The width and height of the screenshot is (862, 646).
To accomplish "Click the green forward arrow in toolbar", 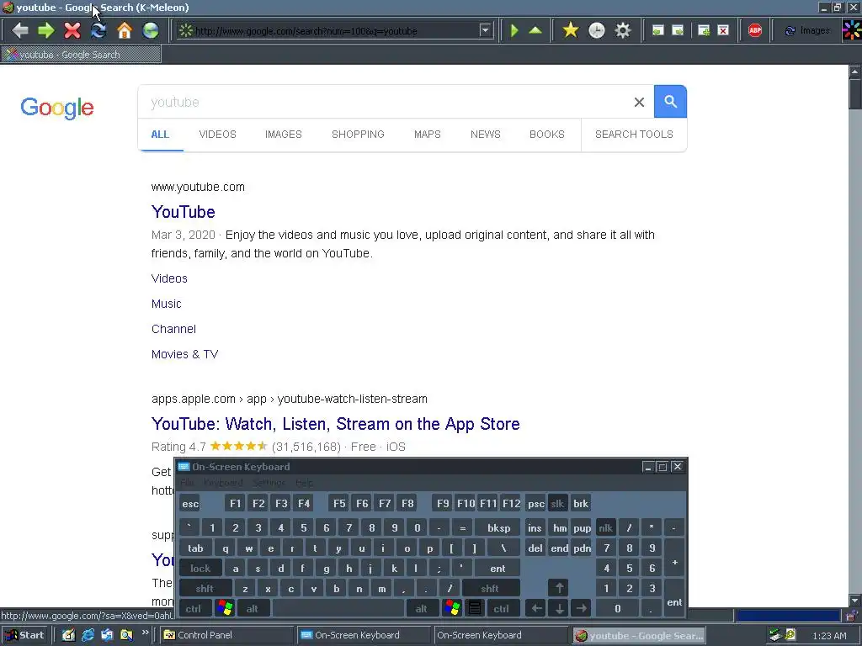I will tap(46, 30).
